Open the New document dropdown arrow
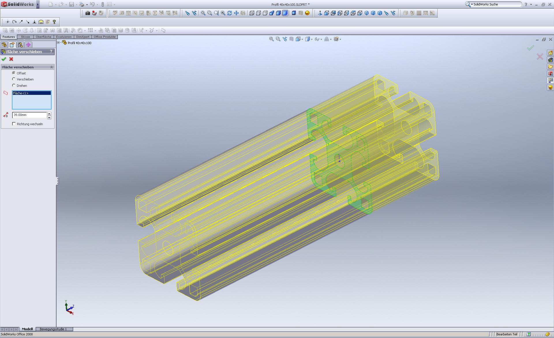554x338 pixels. (55, 5)
